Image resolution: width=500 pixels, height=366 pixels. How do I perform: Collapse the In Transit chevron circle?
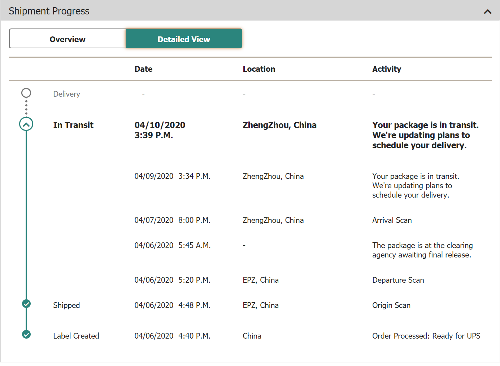pyautogui.click(x=26, y=124)
